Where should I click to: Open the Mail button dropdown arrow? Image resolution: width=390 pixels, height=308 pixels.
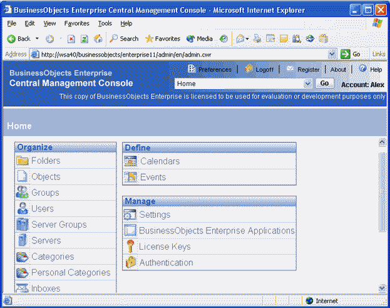[x=247, y=39]
